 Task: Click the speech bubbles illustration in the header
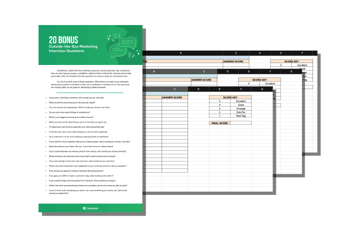tap(124, 45)
